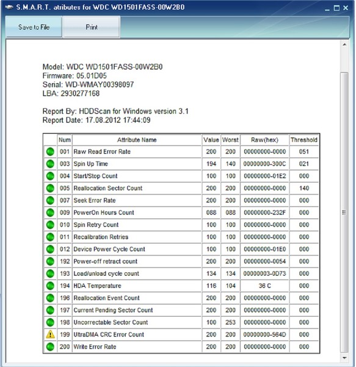
Task: Select the Threshold column header
Action: click(x=304, y=139)
